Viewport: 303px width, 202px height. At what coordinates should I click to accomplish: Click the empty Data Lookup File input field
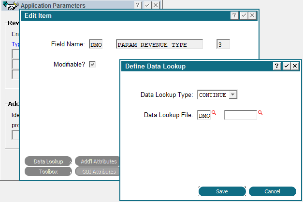pyautogui.click(x=241, y=115)
